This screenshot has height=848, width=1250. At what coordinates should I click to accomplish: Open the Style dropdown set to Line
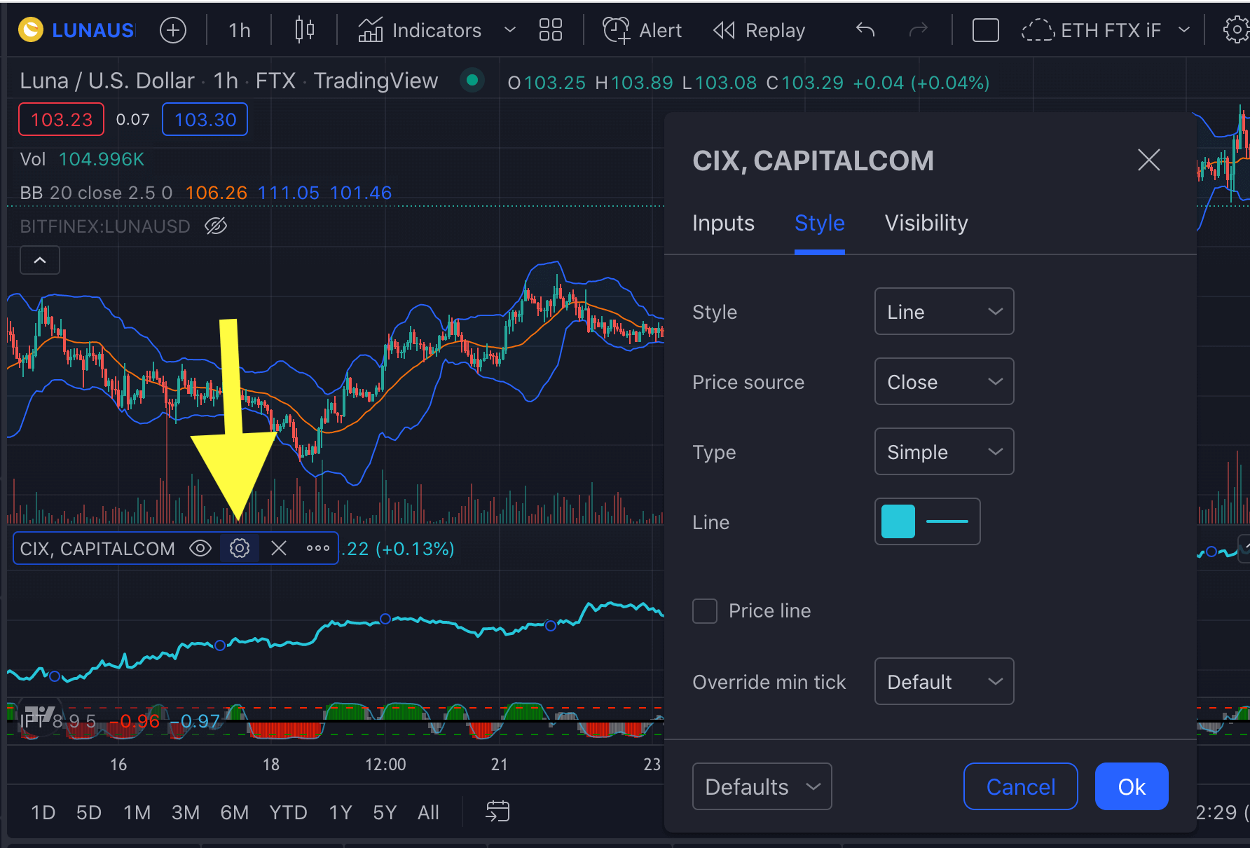click(x=944, y=311)
